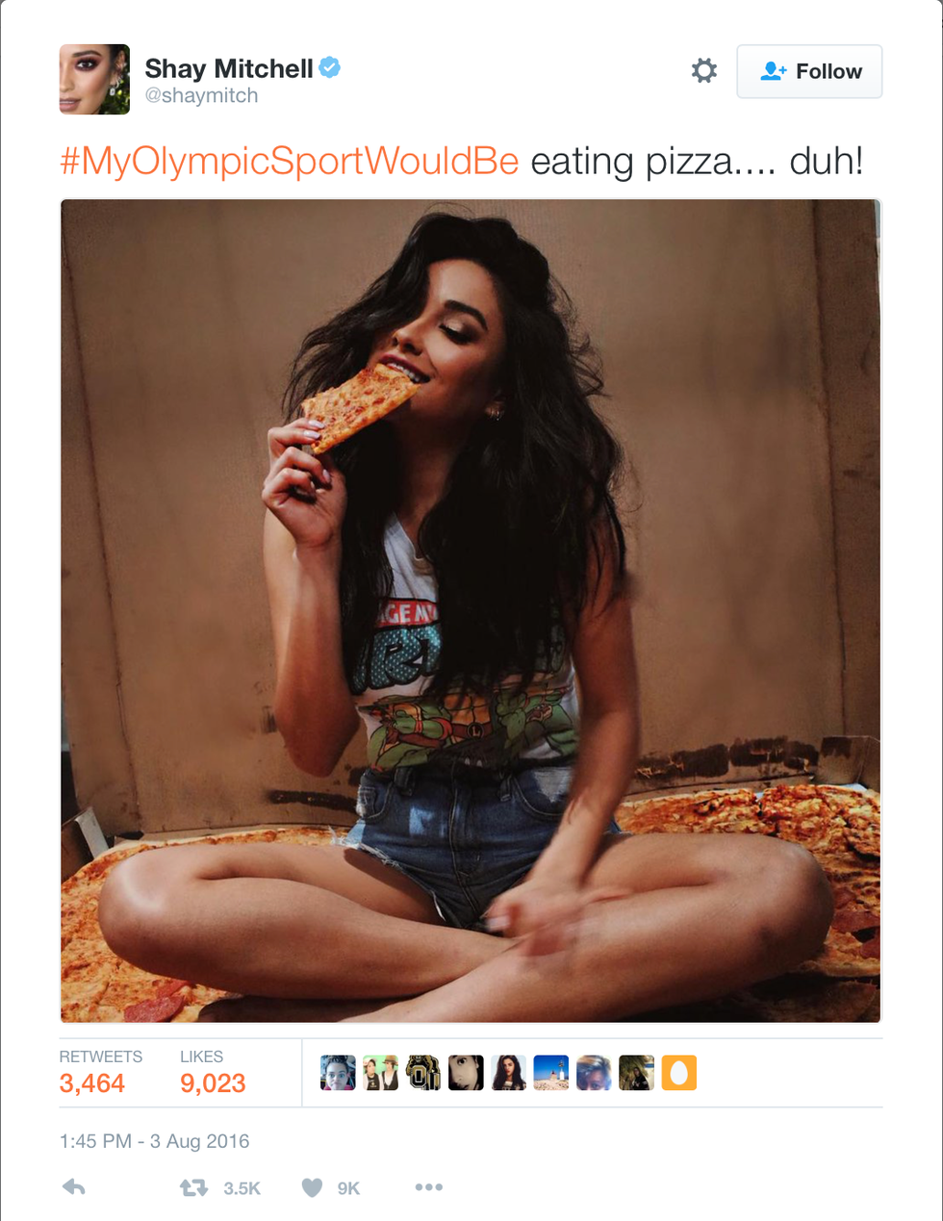Open the 1:45 PM - 3 Aug 2016 timestamp

click(154, 1141)
